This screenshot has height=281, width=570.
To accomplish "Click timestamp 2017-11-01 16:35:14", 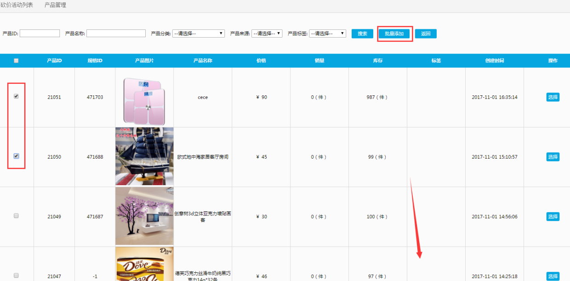I will pos(494,97).
